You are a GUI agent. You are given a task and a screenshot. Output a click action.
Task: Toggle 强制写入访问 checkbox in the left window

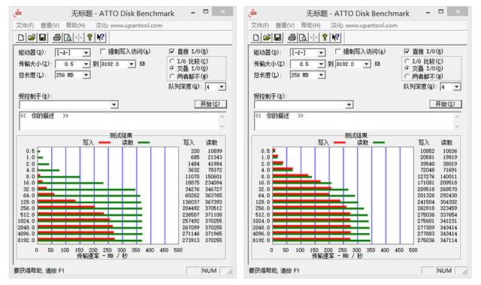(x=103, y=51)
